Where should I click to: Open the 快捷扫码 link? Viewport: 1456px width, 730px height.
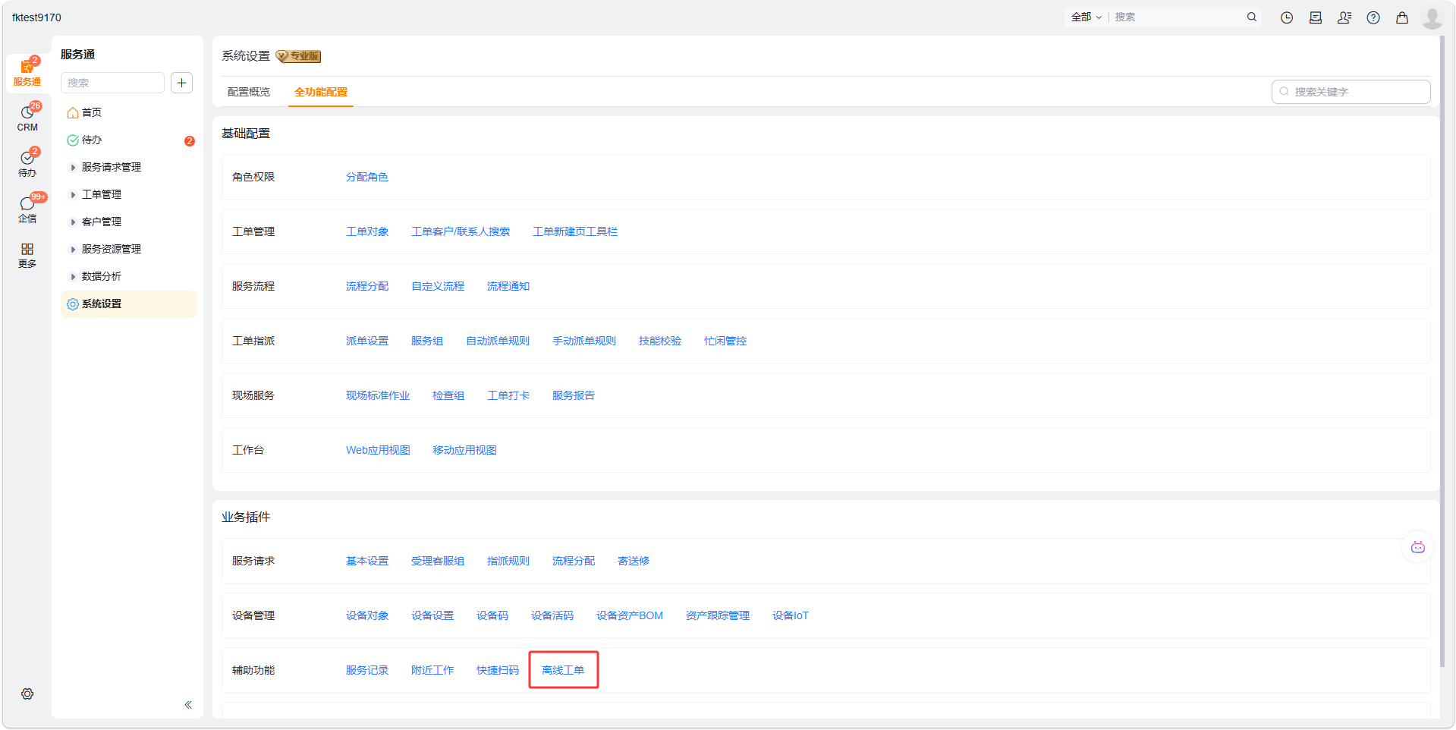point(498,670)
